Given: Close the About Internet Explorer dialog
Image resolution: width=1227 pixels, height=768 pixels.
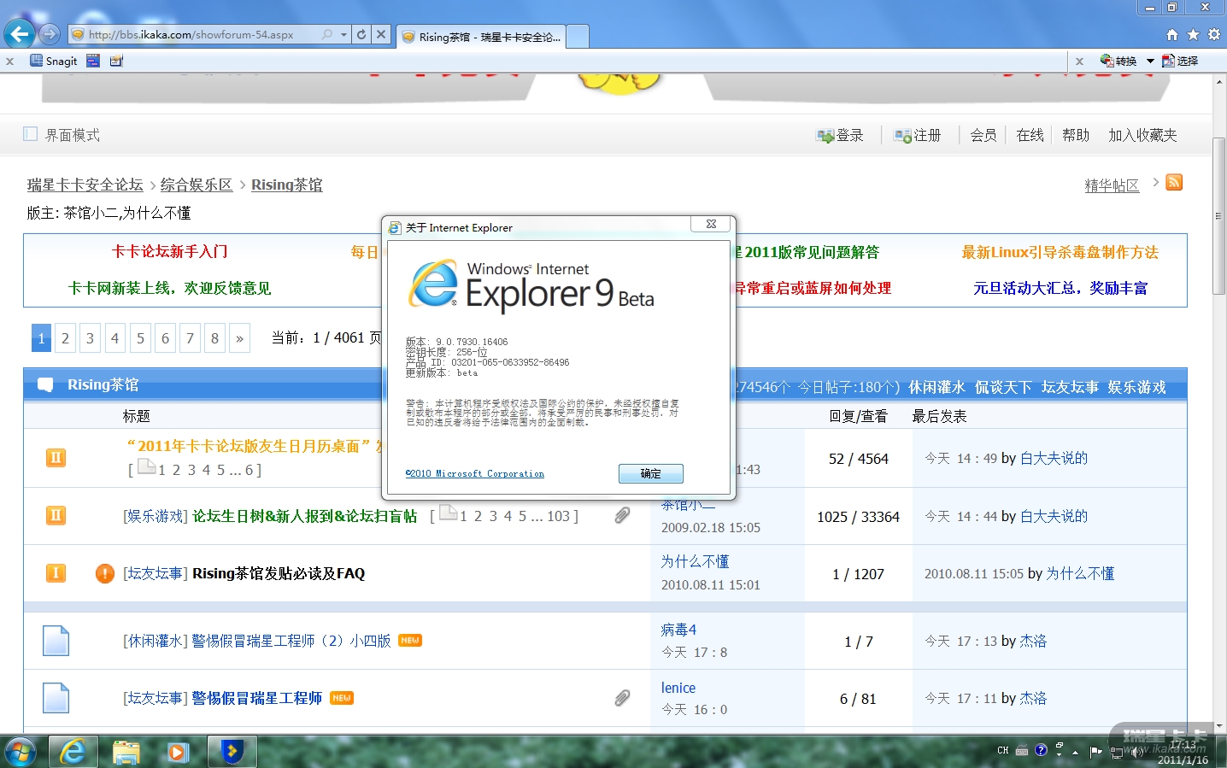Looking at the screenshot, I should [x=711, y=224].
